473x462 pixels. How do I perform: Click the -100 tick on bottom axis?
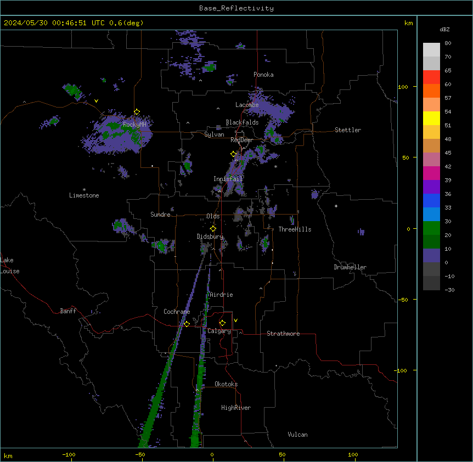tap(69, 454)
